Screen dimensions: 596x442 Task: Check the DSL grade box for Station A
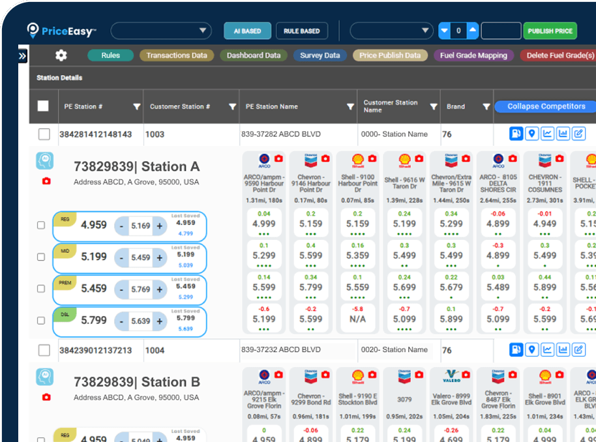pos(41,321)
